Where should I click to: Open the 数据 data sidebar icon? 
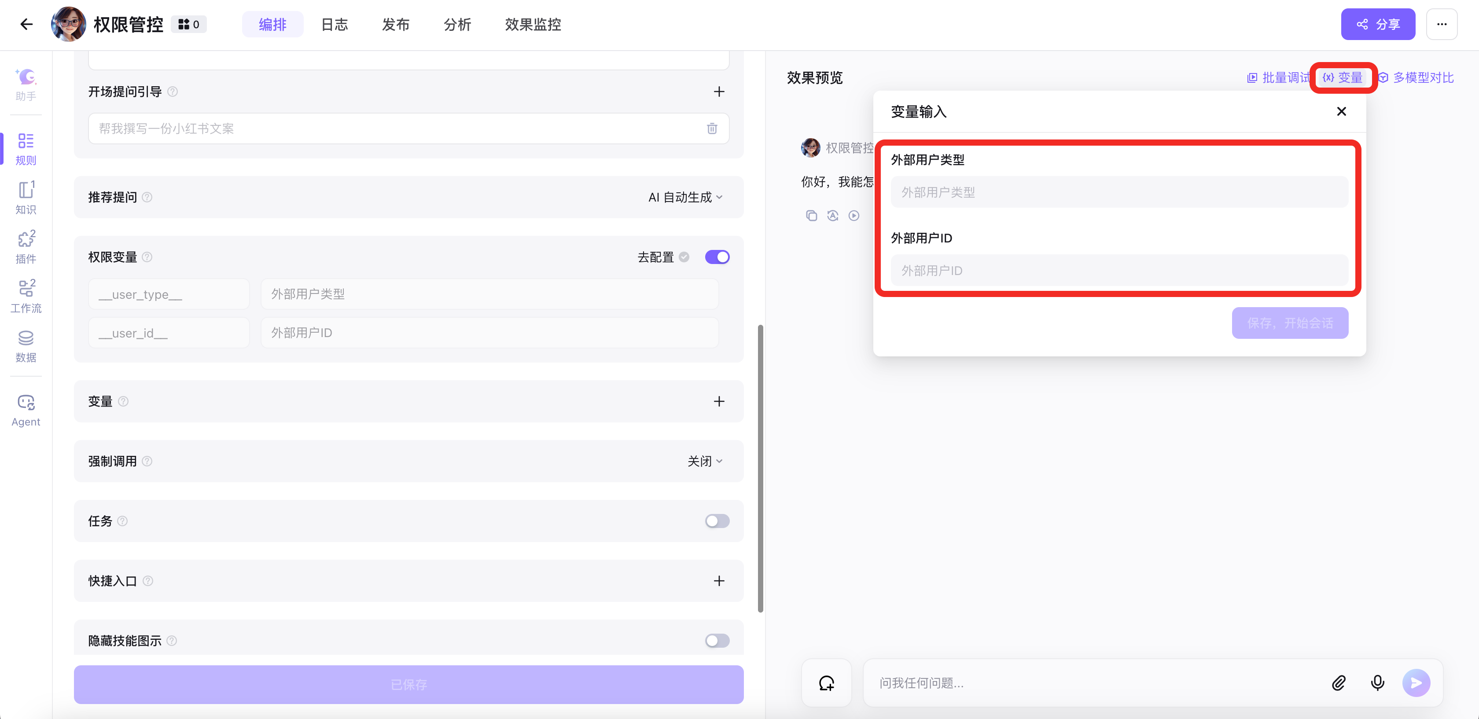(26, 345)
